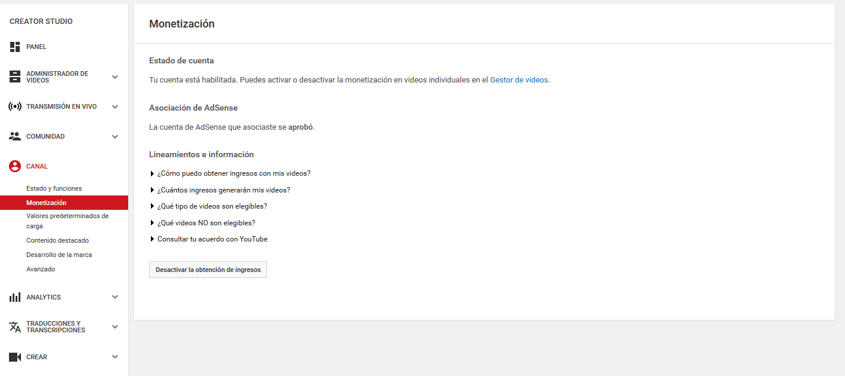The height and width of the screenshot is (376, 845).
Task: Expand the Traducciones y transcripciones chevron
Action: click(115, 327)
